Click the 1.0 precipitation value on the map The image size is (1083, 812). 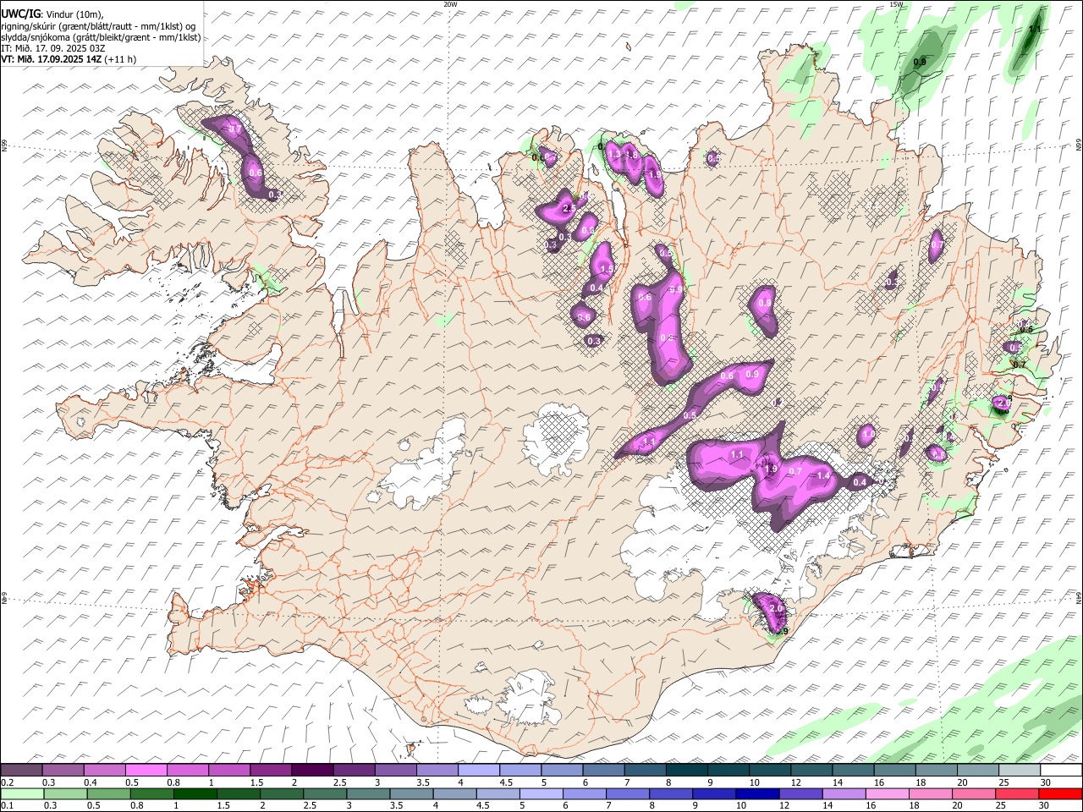pyautogui.click(x=867, y=434)
